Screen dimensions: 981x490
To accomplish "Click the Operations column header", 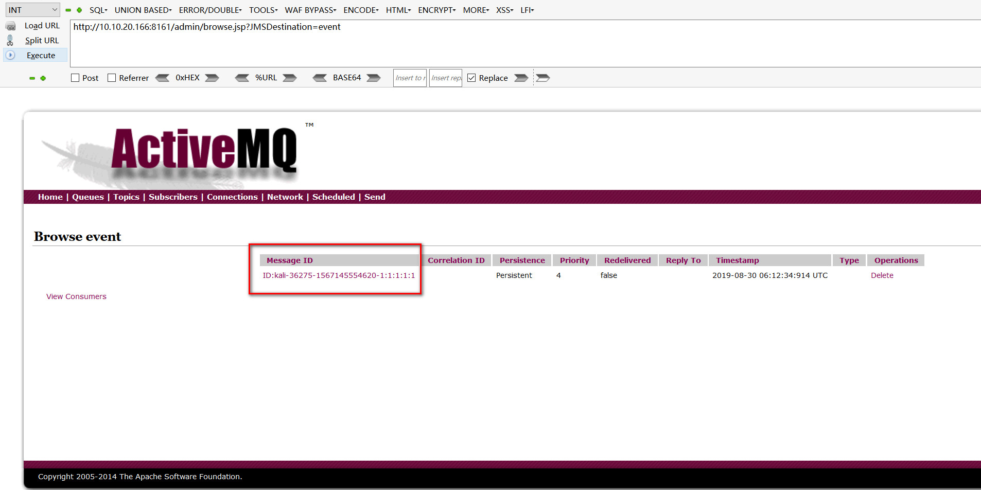I will [x=896, y=260].
